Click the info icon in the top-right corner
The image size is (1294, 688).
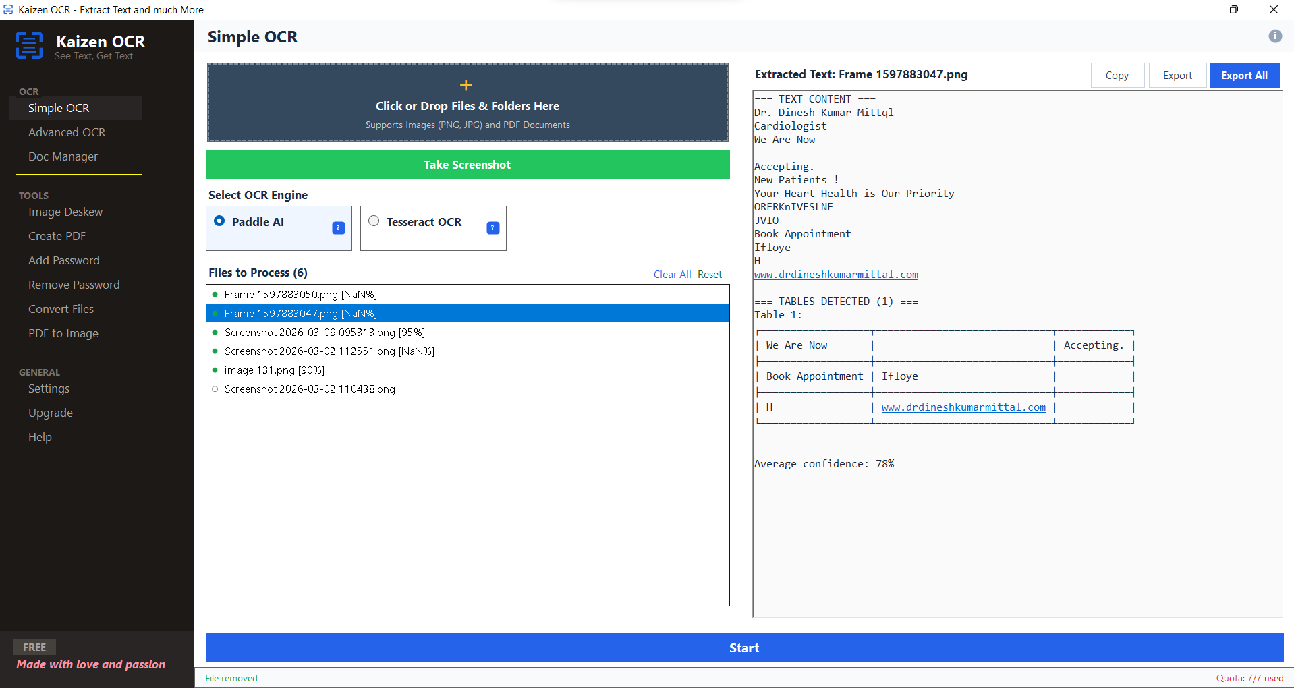(1274, 37)
